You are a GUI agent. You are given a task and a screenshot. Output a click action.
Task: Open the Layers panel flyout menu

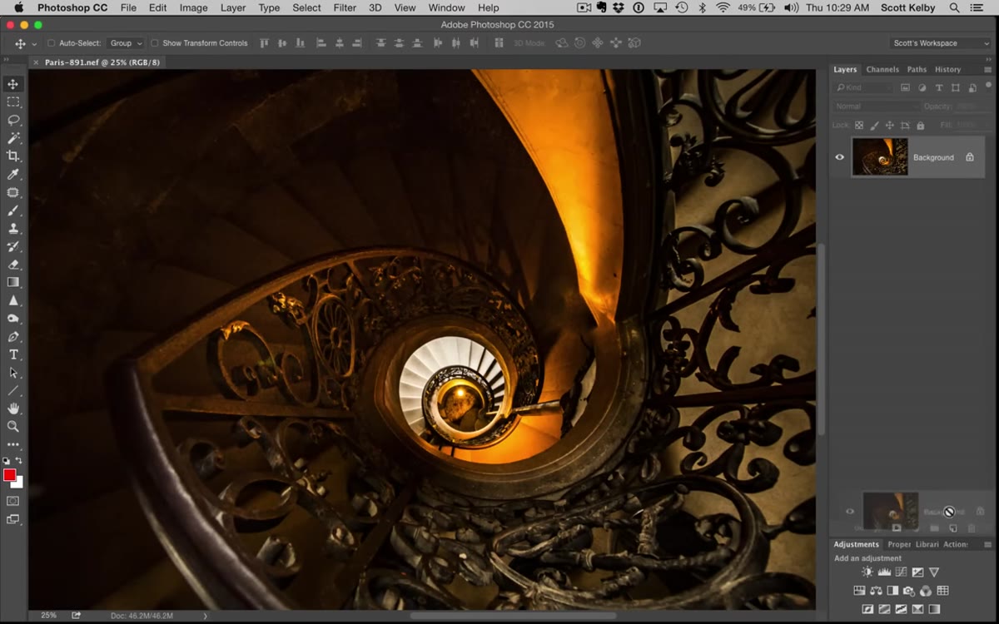click(987, 70)
